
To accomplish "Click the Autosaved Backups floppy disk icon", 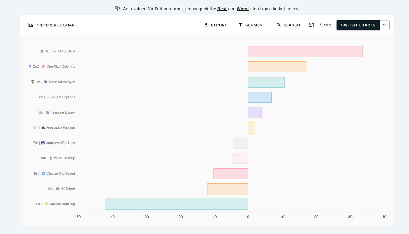I will tap(43, 143).
